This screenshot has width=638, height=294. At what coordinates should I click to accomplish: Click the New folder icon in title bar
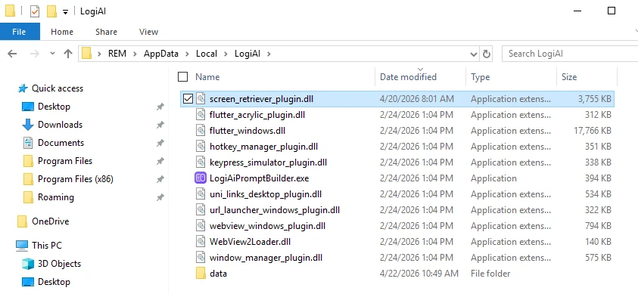pyautogui.click(x=51, y=11)
